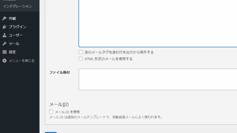The width and height of the screenshot is (237, 133).
Task: Open the インテグレーション submenu item
Action: click(x=18, y=6)
